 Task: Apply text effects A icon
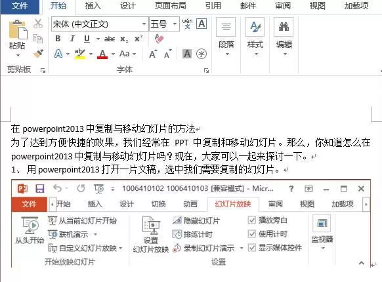click(x=58, y=54)
